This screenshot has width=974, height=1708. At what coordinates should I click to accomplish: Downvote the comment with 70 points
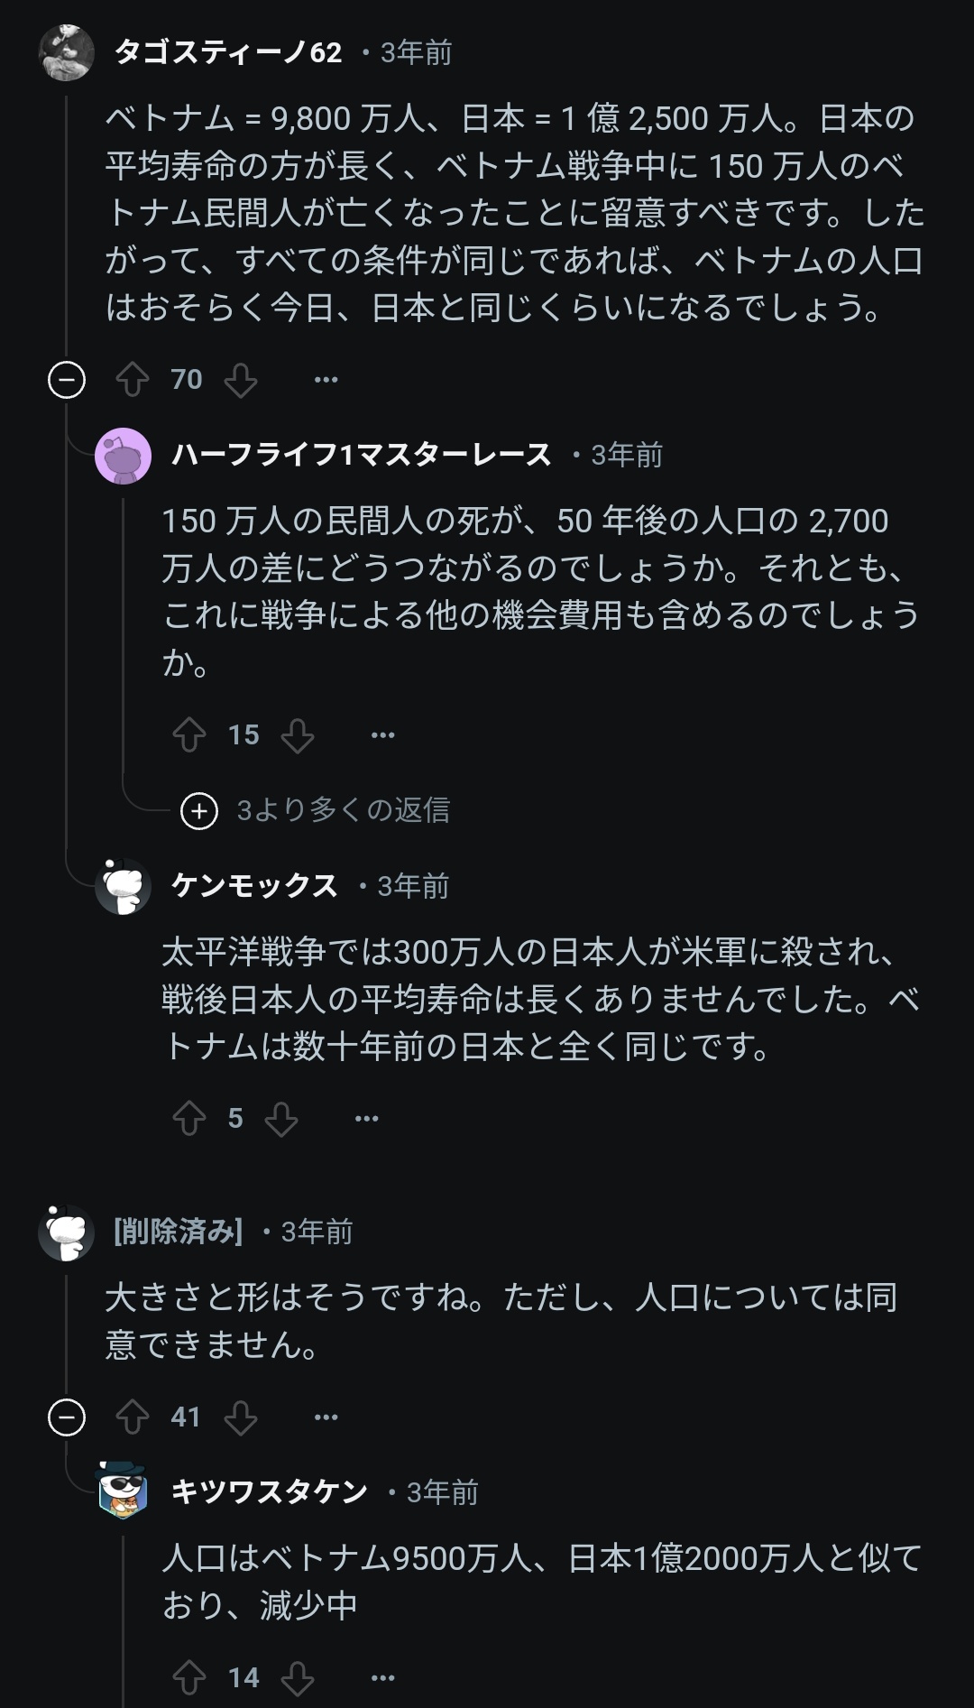click(241, 380)
